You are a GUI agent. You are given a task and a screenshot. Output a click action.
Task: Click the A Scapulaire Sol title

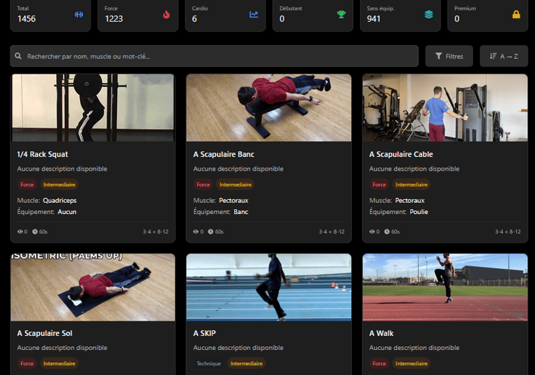coord(45,333)
